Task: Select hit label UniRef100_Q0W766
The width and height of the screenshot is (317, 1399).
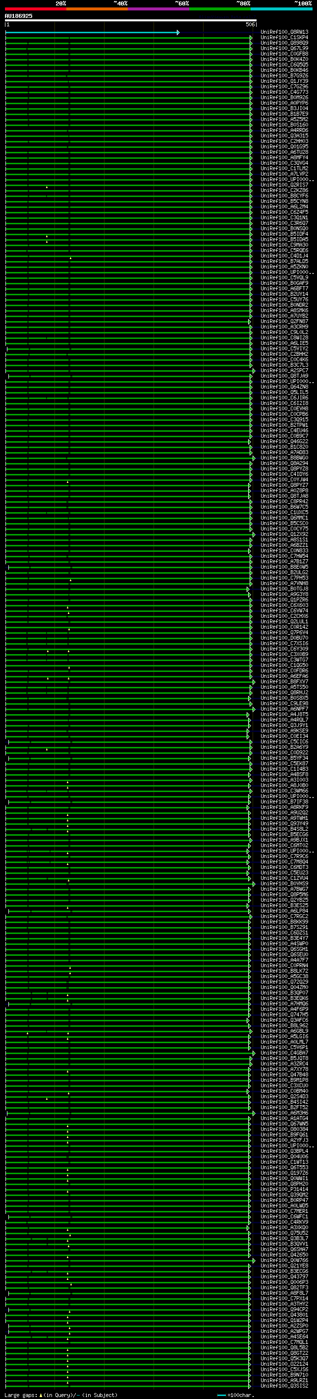Action: [284, 1261]
